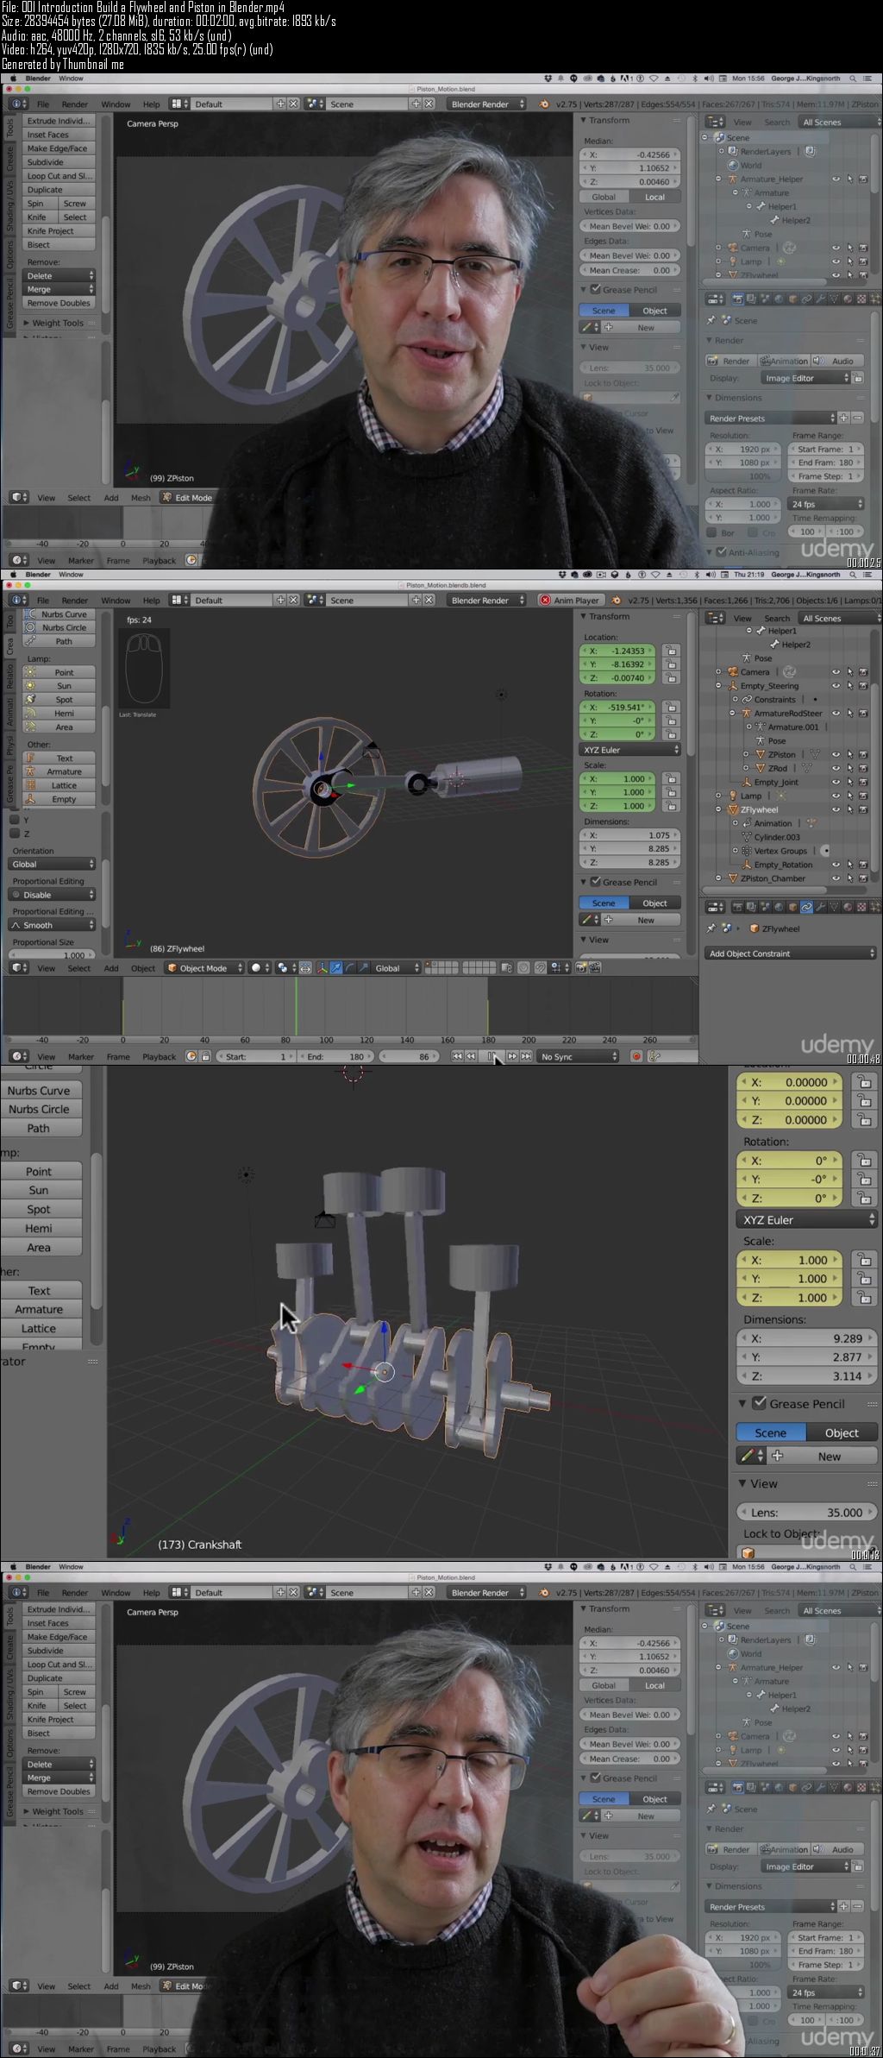The width and height of the screenshot is (883, 2058).
Task: Lock Location X next to -1.24353 field
Action: 671,651
